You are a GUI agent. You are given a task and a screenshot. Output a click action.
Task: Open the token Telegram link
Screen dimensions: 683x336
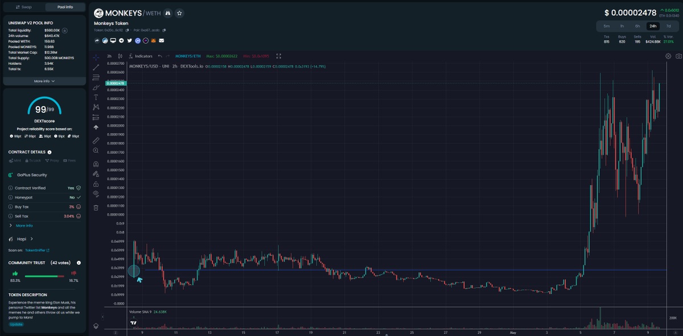121,40
